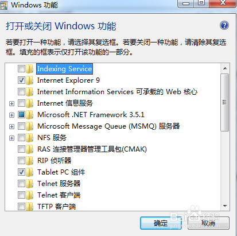Toggle the Tablet PC 组件 checkbox
Image resolution: width=237 pixels, height=236 pixels.
tap(21, 172)
